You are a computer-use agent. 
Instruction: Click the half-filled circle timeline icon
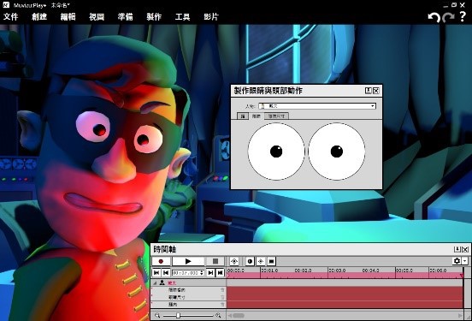click(x=250, y=261)
